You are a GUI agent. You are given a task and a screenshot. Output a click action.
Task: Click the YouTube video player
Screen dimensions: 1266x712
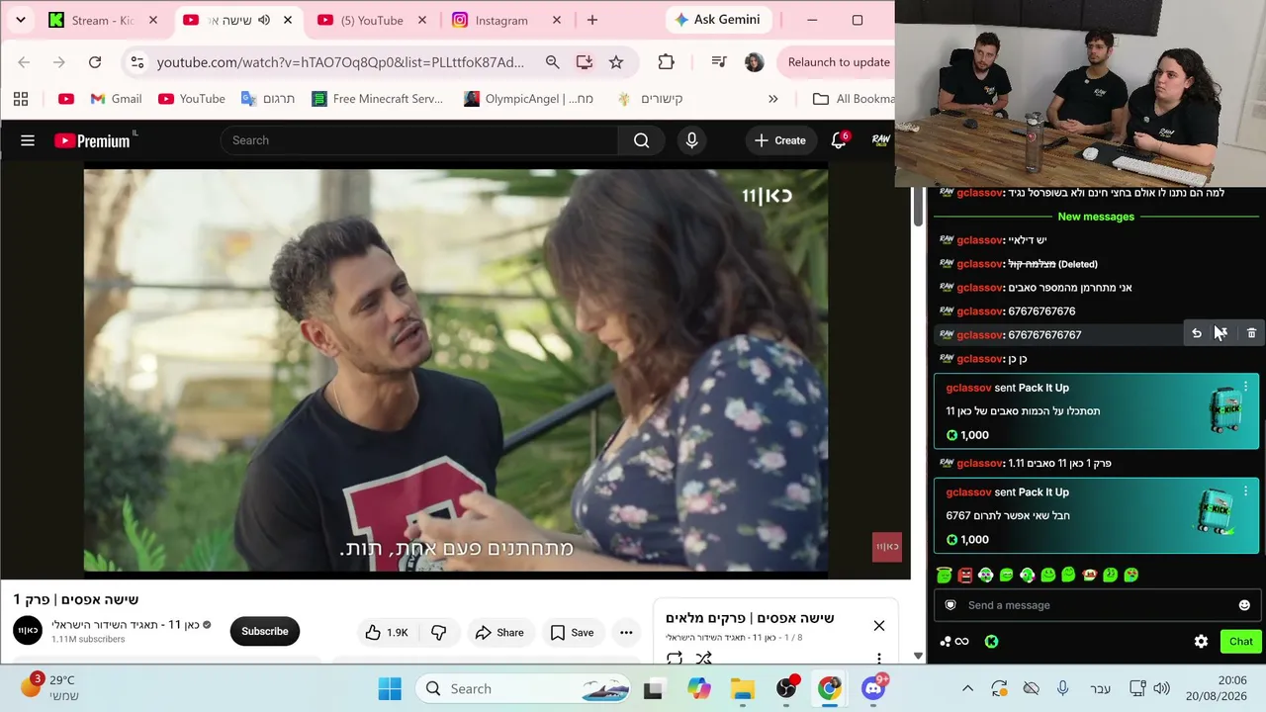[x=456, y=370]
